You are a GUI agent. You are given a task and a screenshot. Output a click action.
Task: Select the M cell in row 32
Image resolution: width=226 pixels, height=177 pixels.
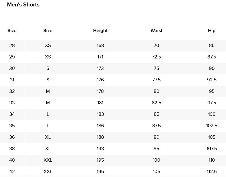pyautogui.click(x=48, y=91)
